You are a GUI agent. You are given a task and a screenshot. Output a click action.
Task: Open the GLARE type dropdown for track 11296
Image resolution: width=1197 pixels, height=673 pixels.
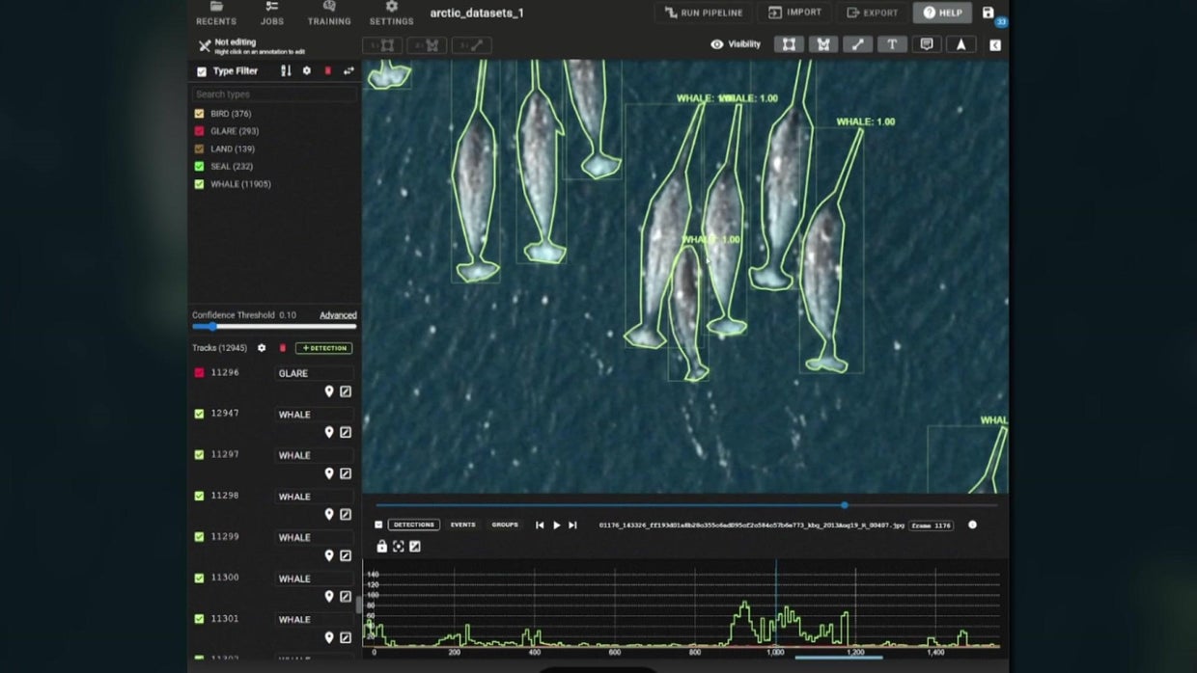coord(314,373)
